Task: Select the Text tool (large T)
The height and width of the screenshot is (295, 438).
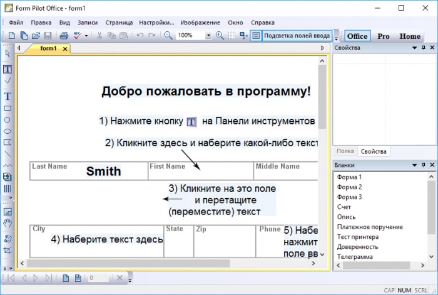Action: pos(8,96)
